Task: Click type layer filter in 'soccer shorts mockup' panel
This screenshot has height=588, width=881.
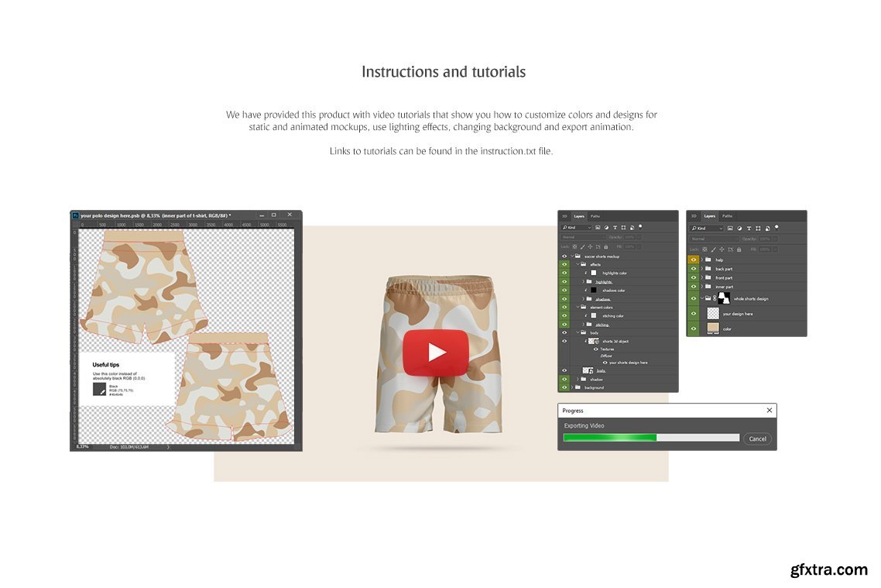Action: click(615, 228)
